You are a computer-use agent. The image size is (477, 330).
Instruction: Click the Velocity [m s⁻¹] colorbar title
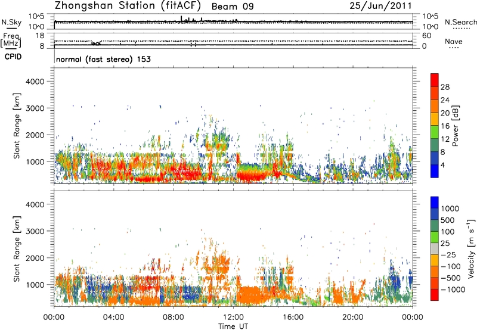[471, 248]
